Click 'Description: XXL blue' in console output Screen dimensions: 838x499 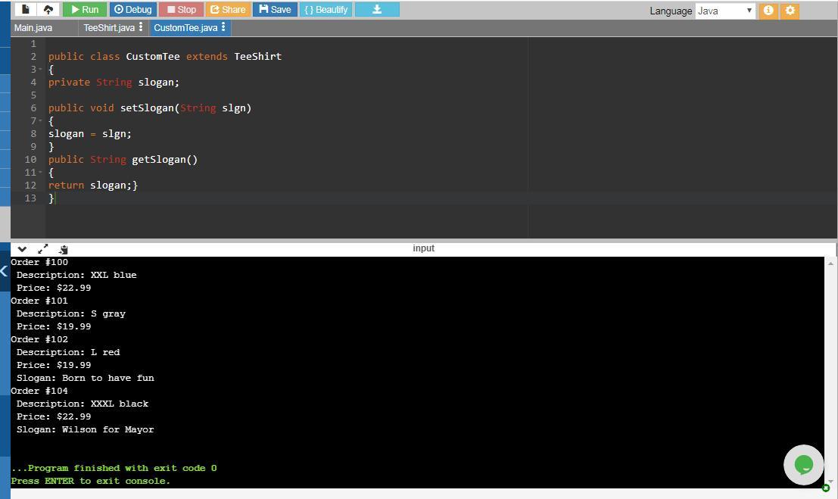76,275
